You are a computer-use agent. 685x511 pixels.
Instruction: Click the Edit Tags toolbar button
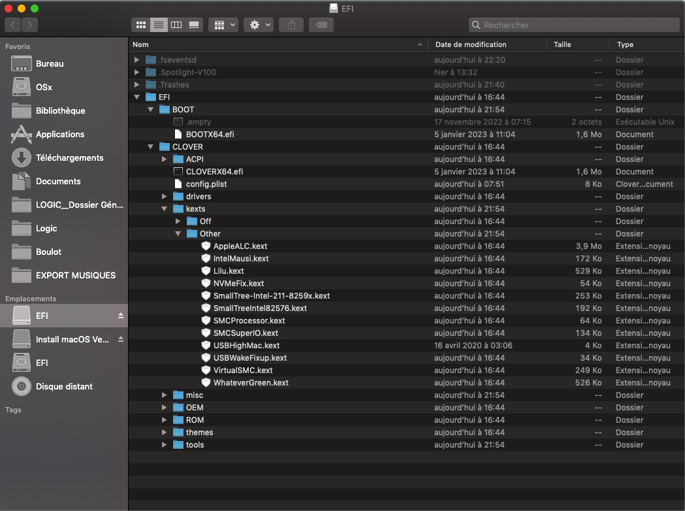click(321, 25)
